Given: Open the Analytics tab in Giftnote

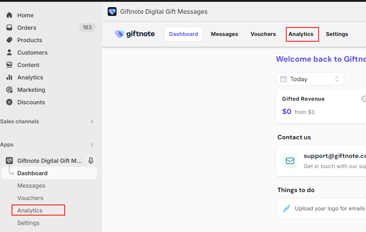Looking at the screenshot, I should pyautogui.click(x=301, y=34).
